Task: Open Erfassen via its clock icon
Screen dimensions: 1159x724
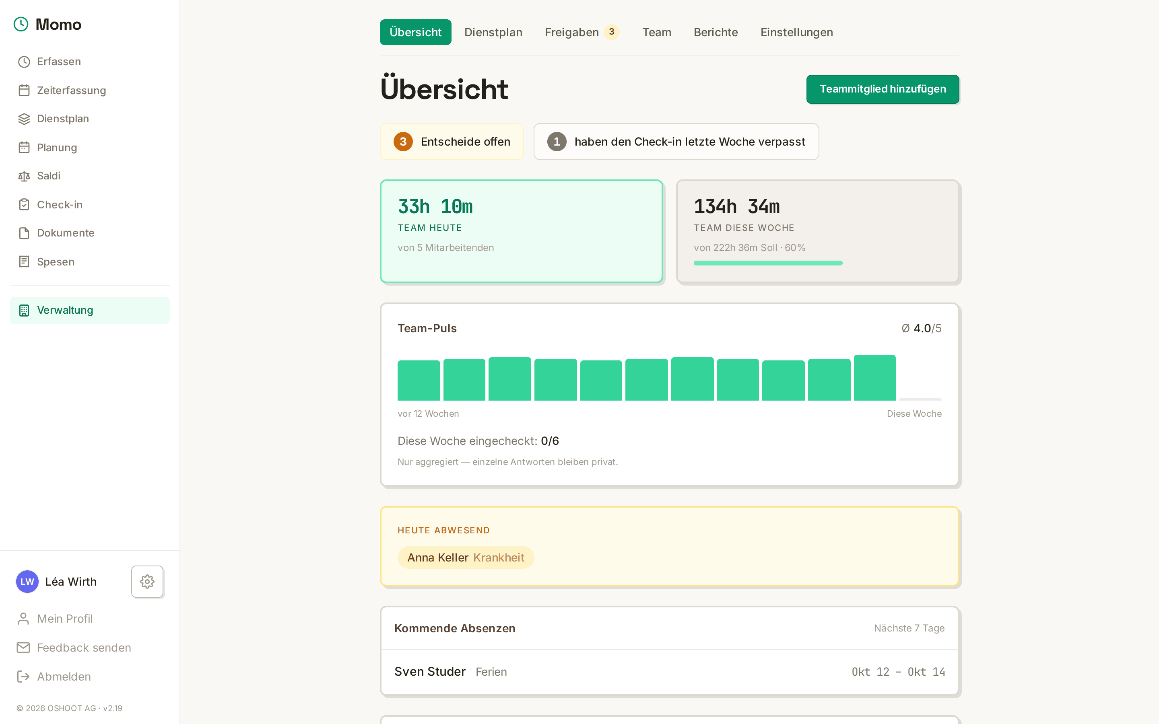Action: (x=24, y=62)
